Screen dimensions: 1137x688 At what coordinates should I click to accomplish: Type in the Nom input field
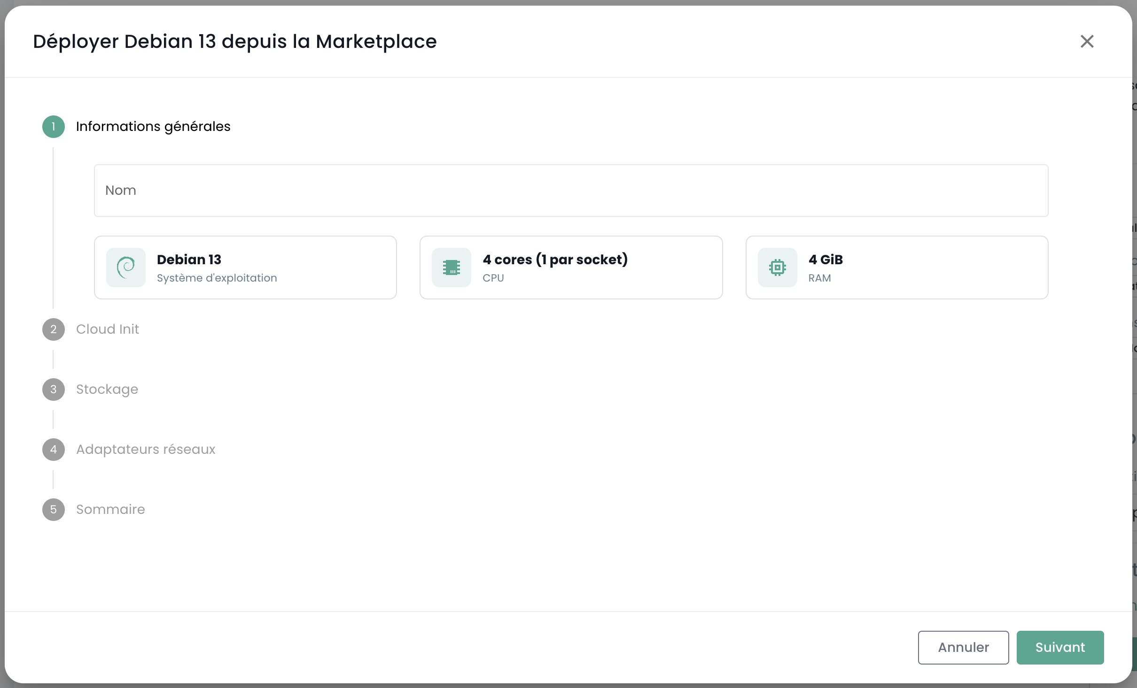click(x=571, y=191)
